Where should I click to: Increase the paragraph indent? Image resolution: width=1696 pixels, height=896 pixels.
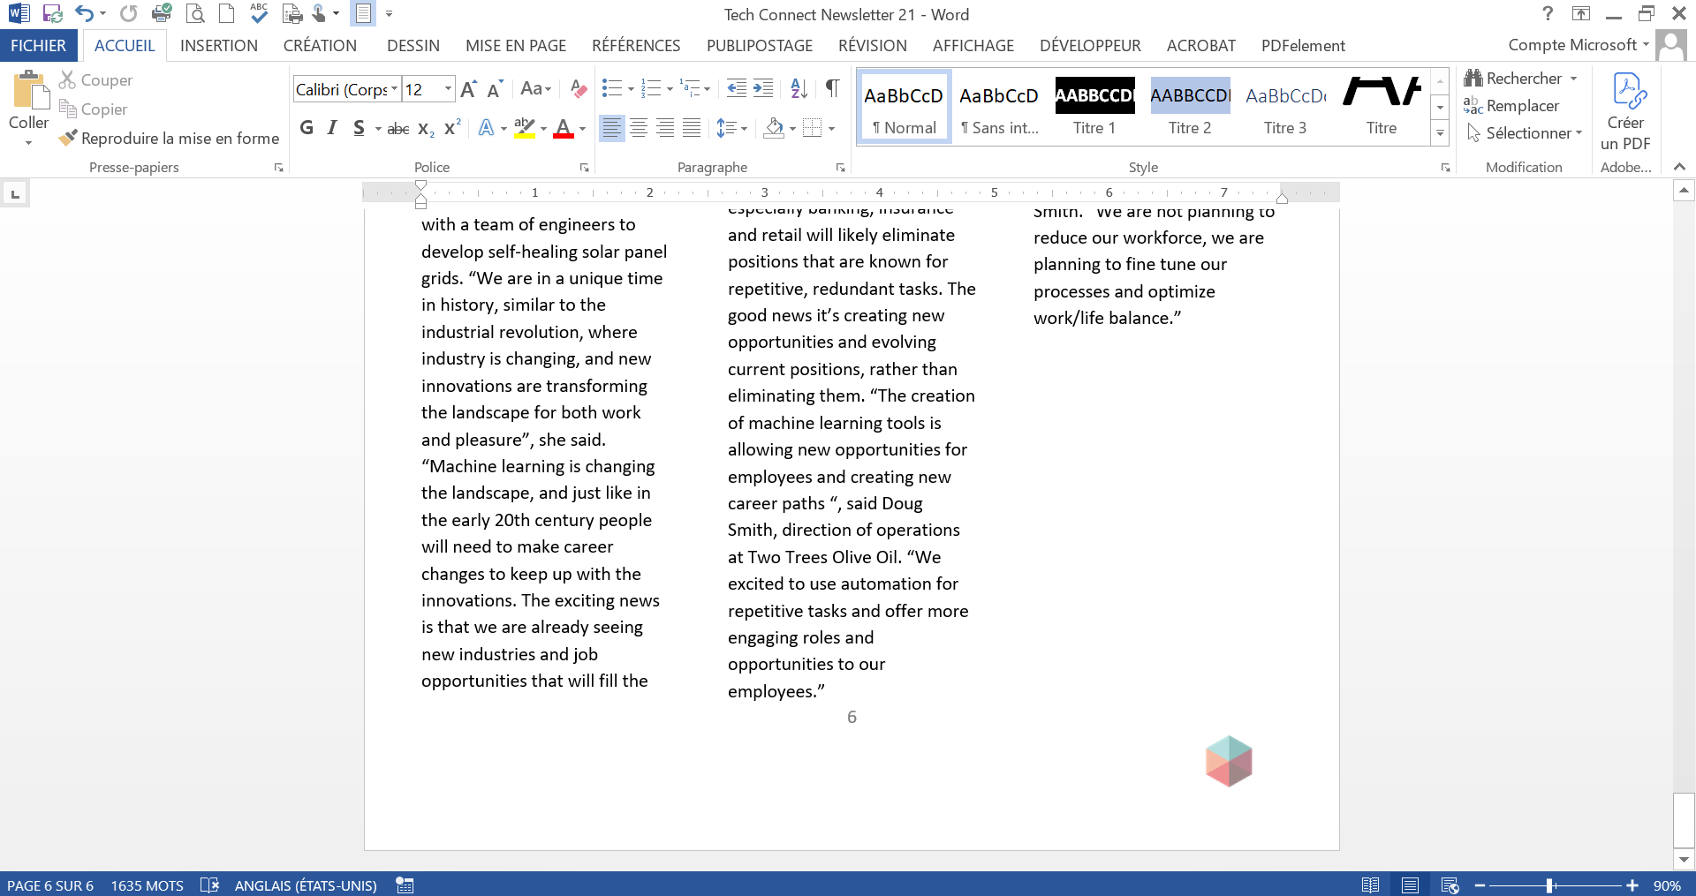coord(763,88)
